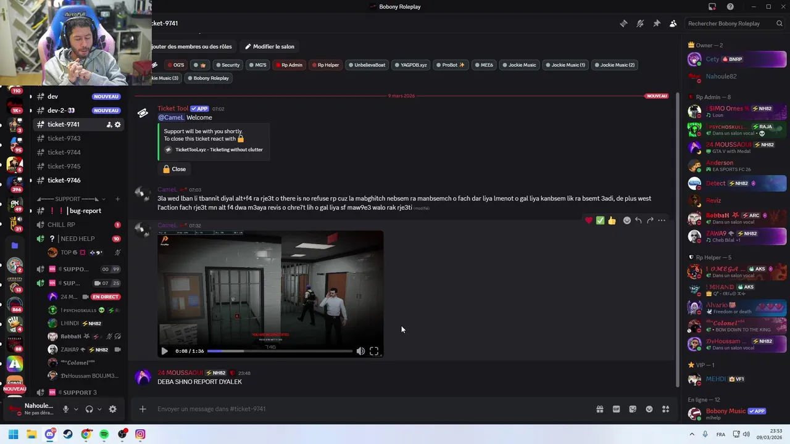790x444 pixels.
Task: Open the sticker picker
Action: [633, 409]
